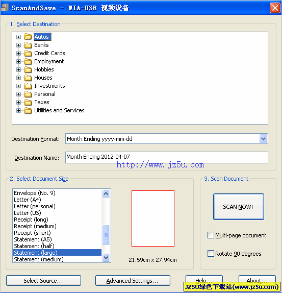The height and width of the screenshot is (293, 282).
Task: Click the Banks folder icon
Action: [x=28, y=45]
